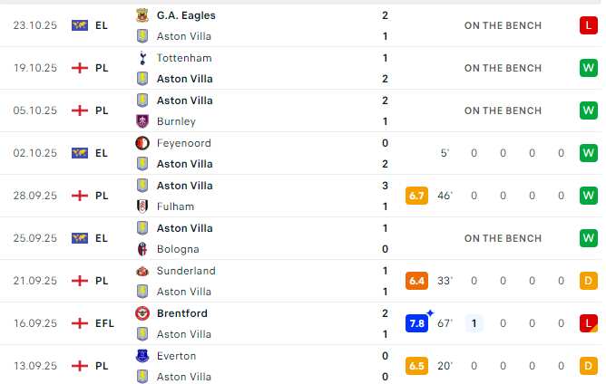The image size is (606, 384).
Task: Click the Europa League icon on 23.10.25 row
Action: click(x=80, y=25)
